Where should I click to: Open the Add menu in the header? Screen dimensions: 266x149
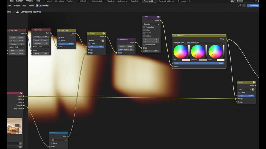pos(24,6)
